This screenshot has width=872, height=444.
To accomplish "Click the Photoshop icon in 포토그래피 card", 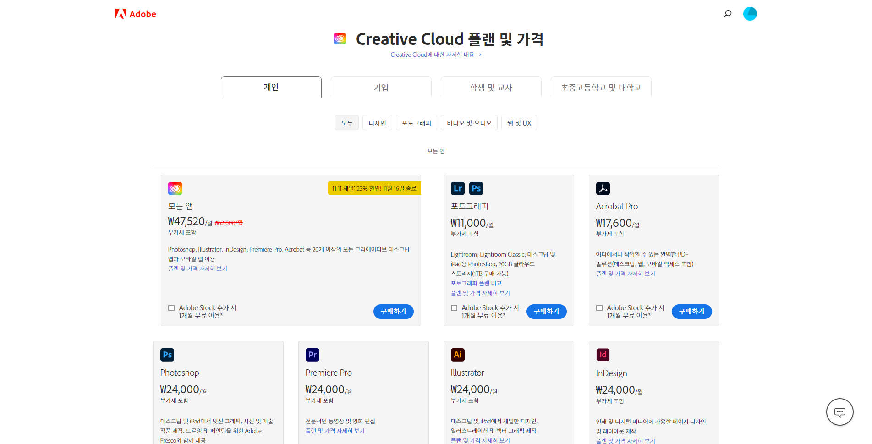I will click(476, 188).
